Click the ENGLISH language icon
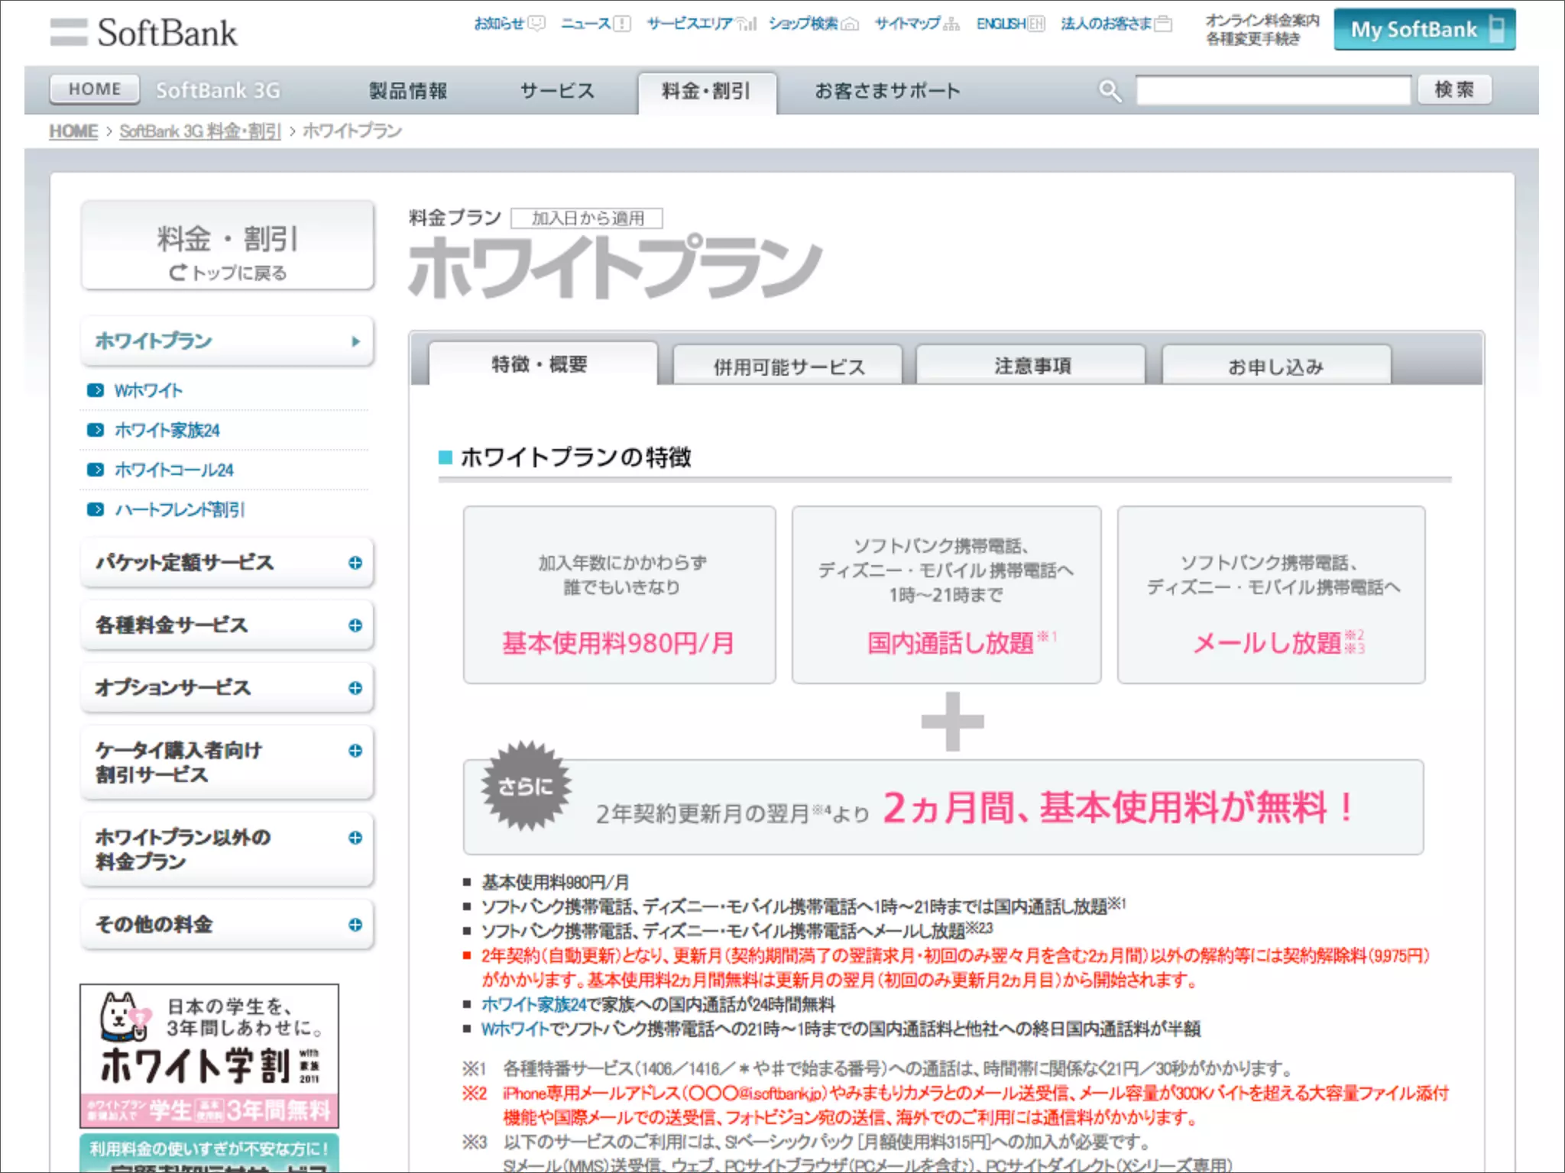Image resolution: width=1565 pixels, height=1173 pixels. point(1035,24)
